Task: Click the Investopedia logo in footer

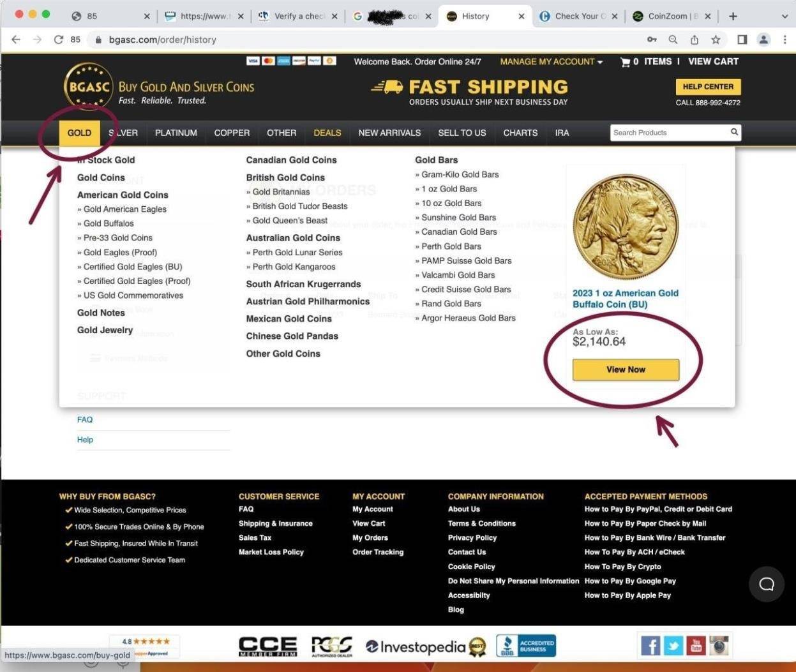Action: pyautogui.click(x=425, y=646)
